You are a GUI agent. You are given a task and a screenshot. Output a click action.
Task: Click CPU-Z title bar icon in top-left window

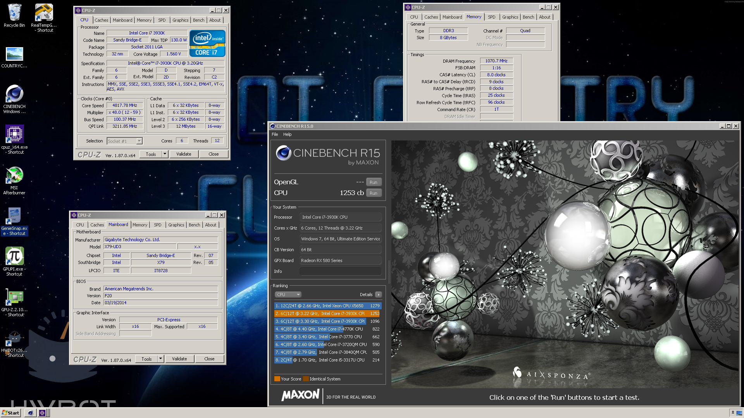coord(78,10)
